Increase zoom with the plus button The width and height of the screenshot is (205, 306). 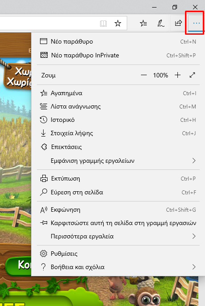coord(178,75)
